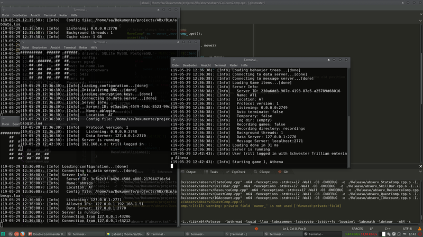Launch Firefox from the taskbar launcher

(22, 234)
